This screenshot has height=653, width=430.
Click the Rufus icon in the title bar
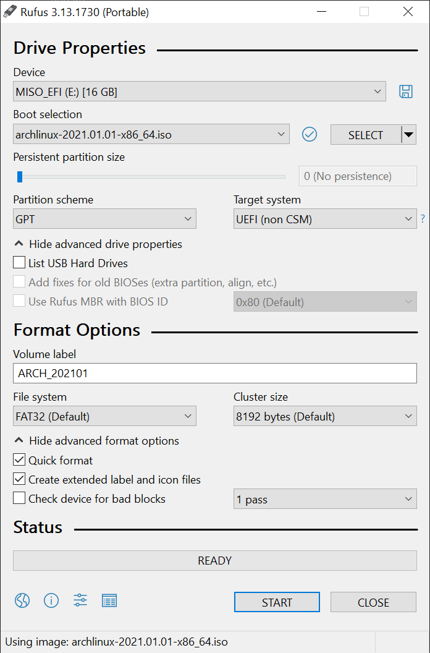pos(9,11)
